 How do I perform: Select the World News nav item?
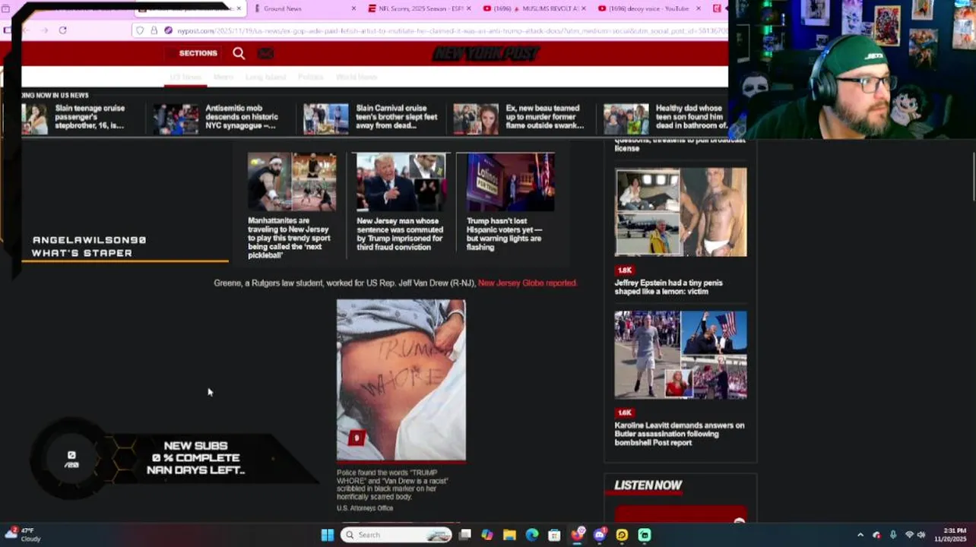coord(356,77)
